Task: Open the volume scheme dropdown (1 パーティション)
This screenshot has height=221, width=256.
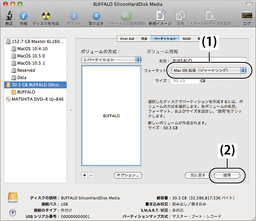Action: 111,59
